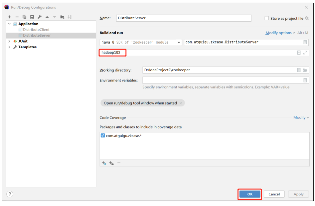315x206 pixels.
Task: Sort configurations alphabetically icon
Action: [70, 17]
